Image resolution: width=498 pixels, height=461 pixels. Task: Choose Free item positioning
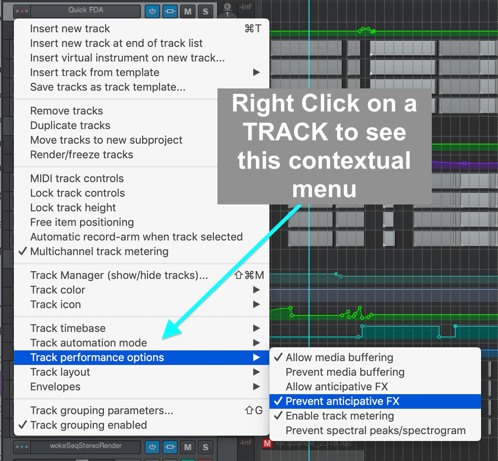pos(142,222)
